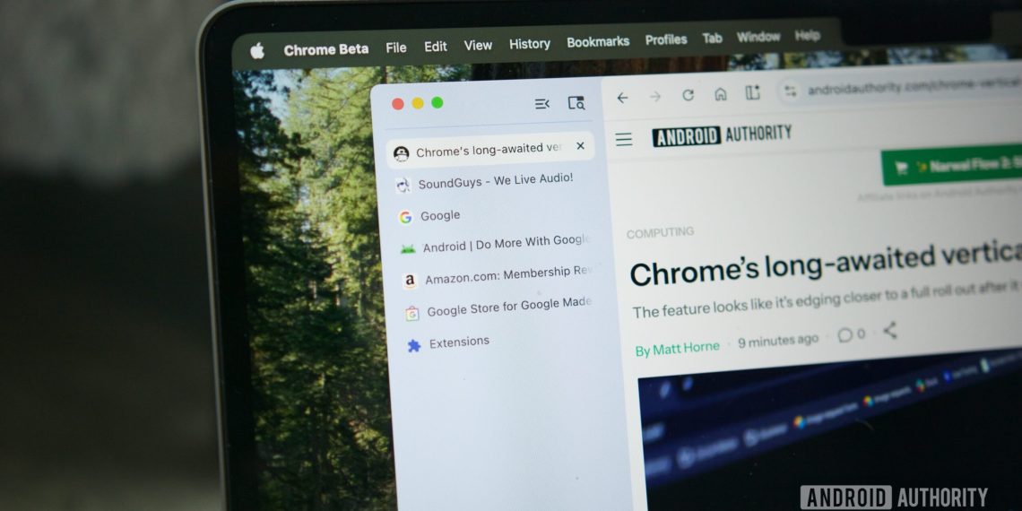Click the split view toolbar icon
The image size is (1022, 511).
[x=753, y=93]
